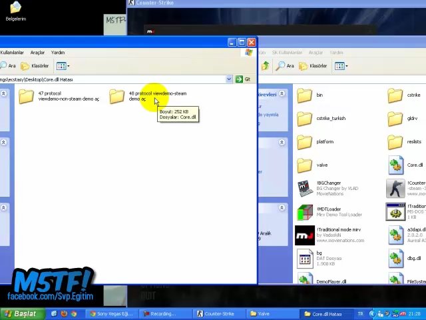This screenshot has width=426, height=320.
Task: Click the 21:28 system clock
Action: (415, 314)
